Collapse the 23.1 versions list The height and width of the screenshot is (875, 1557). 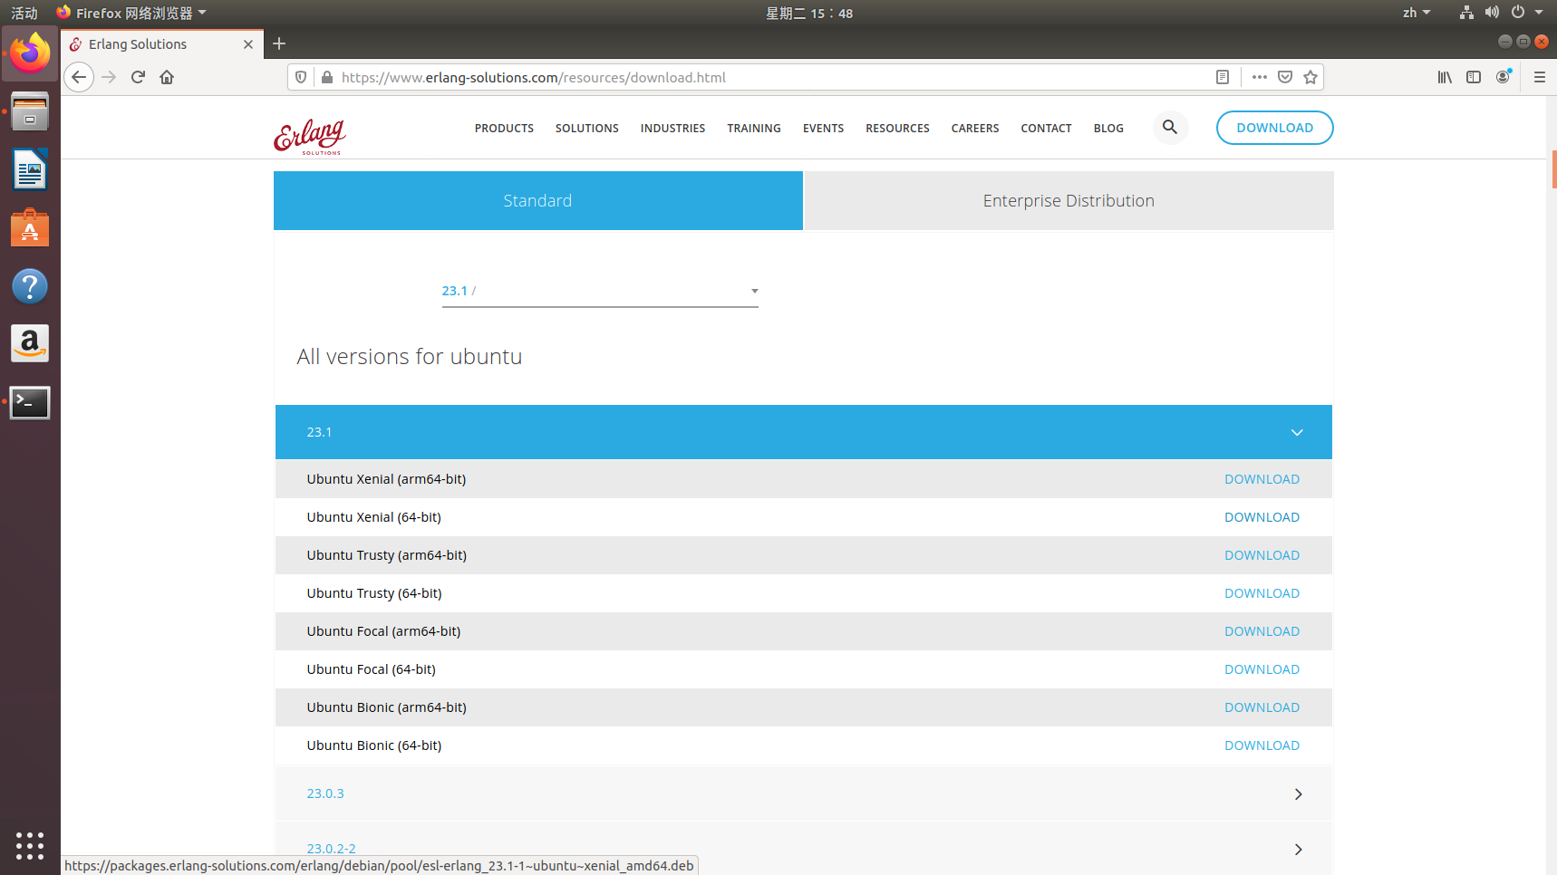pos(1297,432)
